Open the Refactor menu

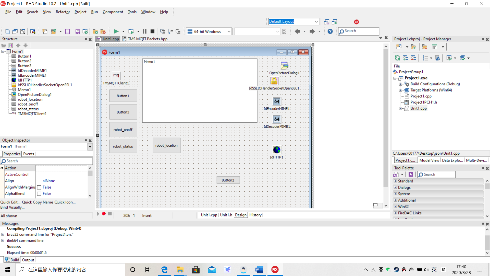pos(63,12)
